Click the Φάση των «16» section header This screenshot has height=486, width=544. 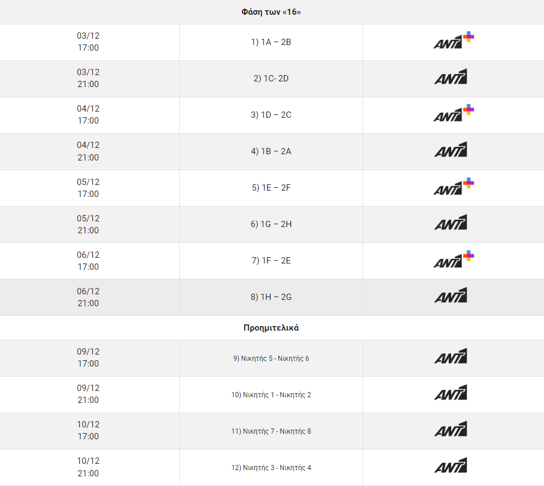(271, 12)
